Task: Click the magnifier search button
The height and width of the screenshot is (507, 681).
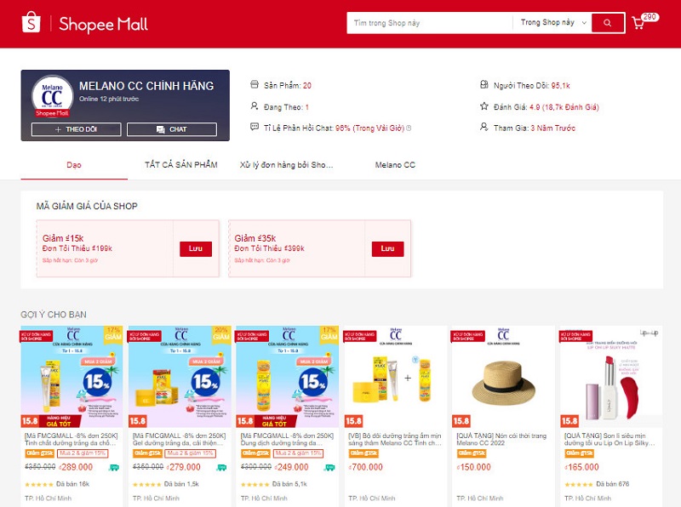Action: (608, 23)
